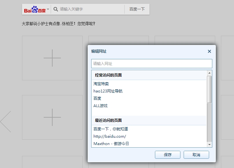Image resolution: width=234 pixels, height=168 pixels.
Task: Focus the 请输入网址 URL input field
Action: pyautogui.click(x=152, y=64)
